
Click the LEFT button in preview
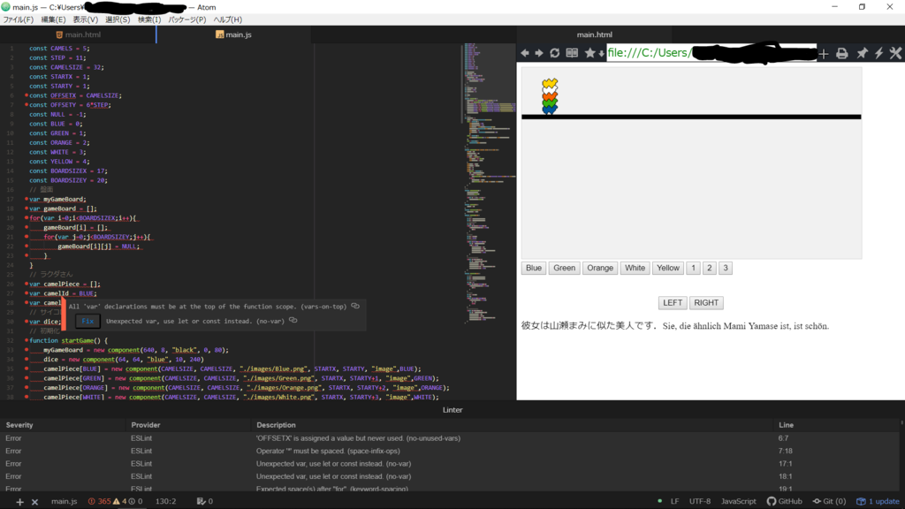(x=673, y=303)
